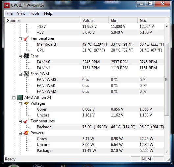
Task: Click the Min column header
Action: coord(123,20)
